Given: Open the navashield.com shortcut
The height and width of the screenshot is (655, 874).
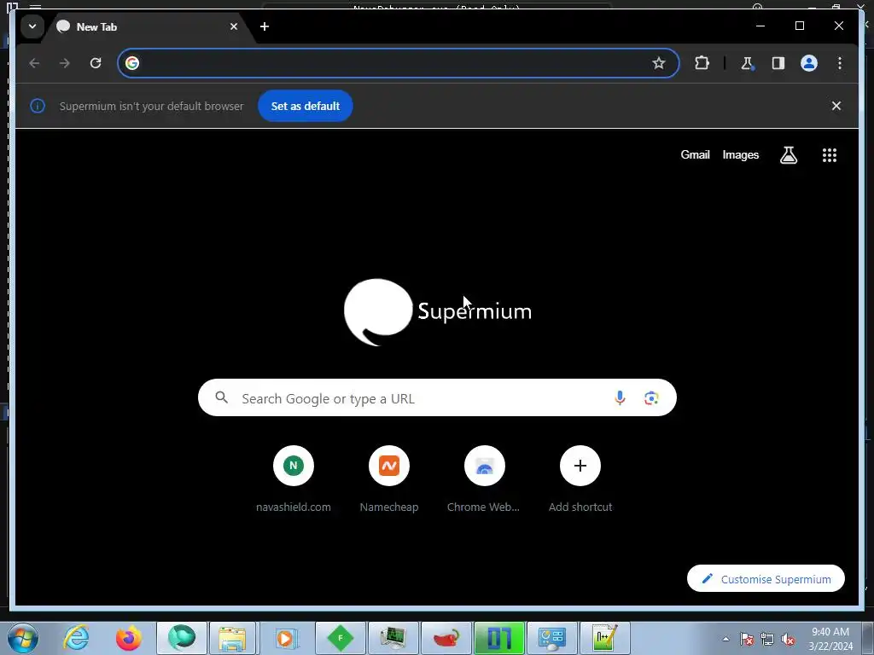Looking at the screenshot, I should [294, 479].
